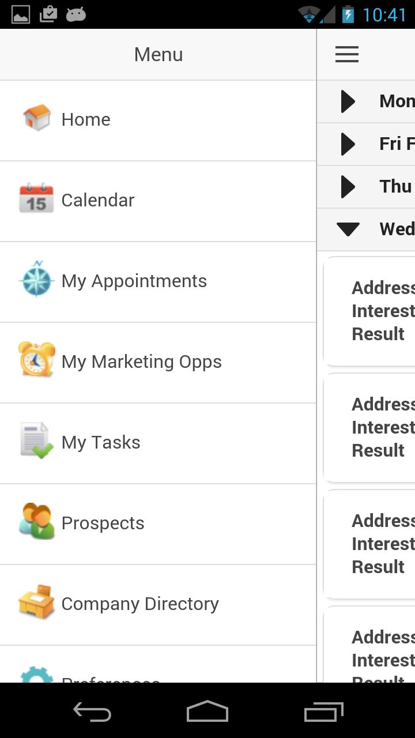Tap the compass icon for My Appointments
The width and height of the screenshot is (415, 738).
36,280
